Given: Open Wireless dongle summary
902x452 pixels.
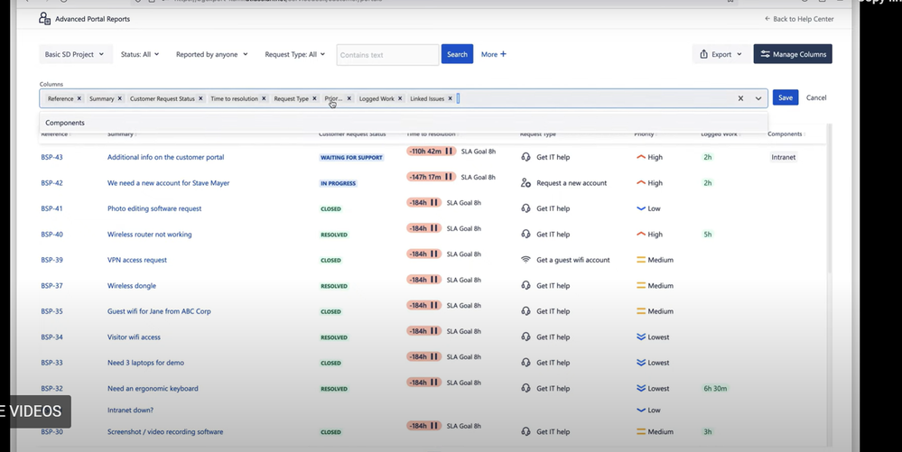Looking at the screenshot, I should (x=132, y=285).
